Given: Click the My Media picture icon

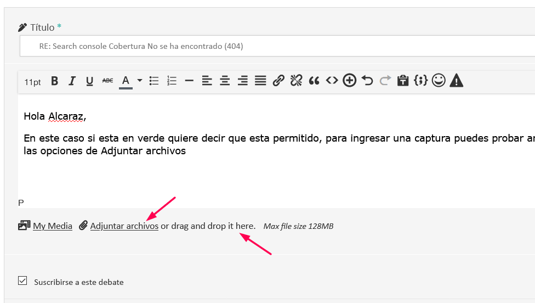Looking at the screenshot, I should pyautogui.click(x=24, y=226).
